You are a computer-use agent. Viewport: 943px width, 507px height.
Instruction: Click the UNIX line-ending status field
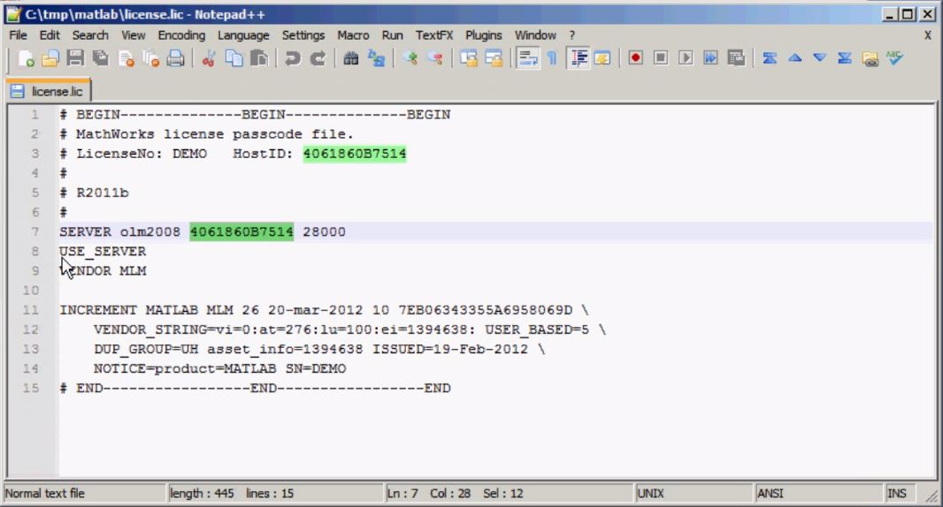(650, 494)
